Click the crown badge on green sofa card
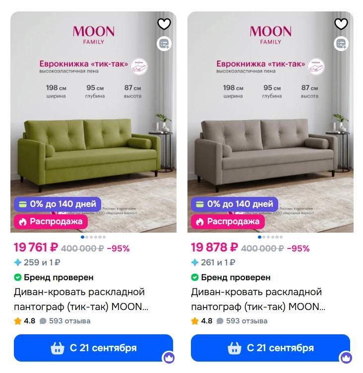The image size is (363, 373). (169, 357)
